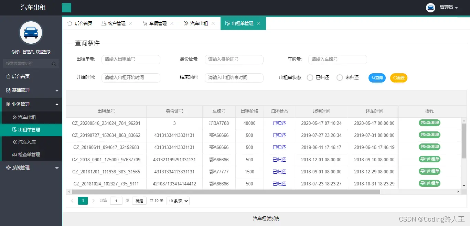Screen dimensions: 470x226
Task: Click the 出租价格 column header
Action: (249, 111)
